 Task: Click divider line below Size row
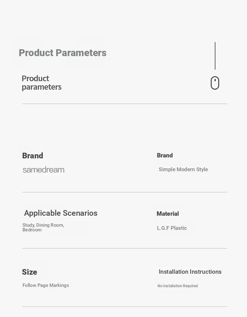pyautogui.click(x=125, y=306)
